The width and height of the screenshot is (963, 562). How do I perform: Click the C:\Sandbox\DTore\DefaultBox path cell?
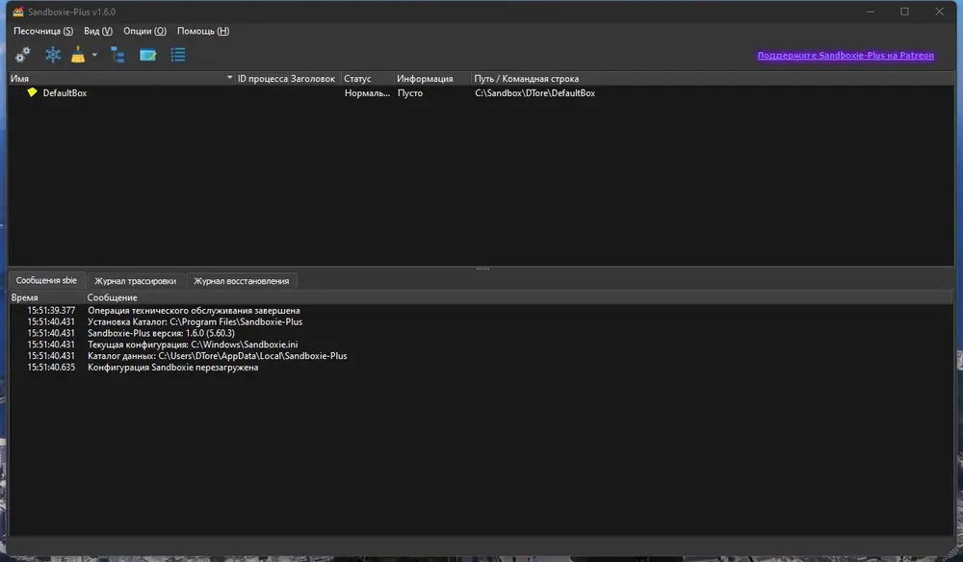click(x=534, y=93)
